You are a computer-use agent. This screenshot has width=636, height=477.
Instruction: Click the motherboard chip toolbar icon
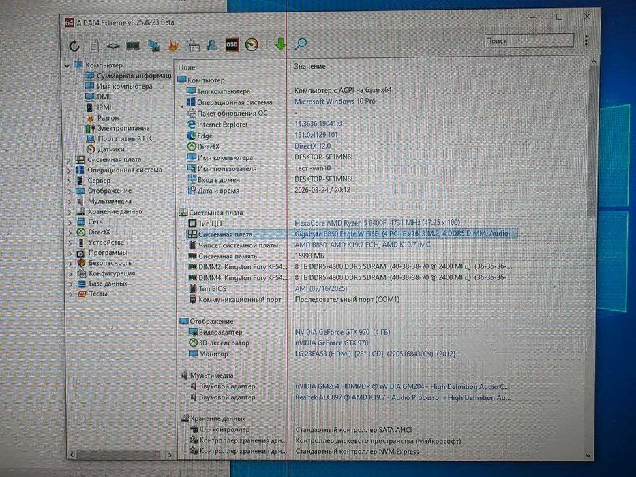[113, 46]
